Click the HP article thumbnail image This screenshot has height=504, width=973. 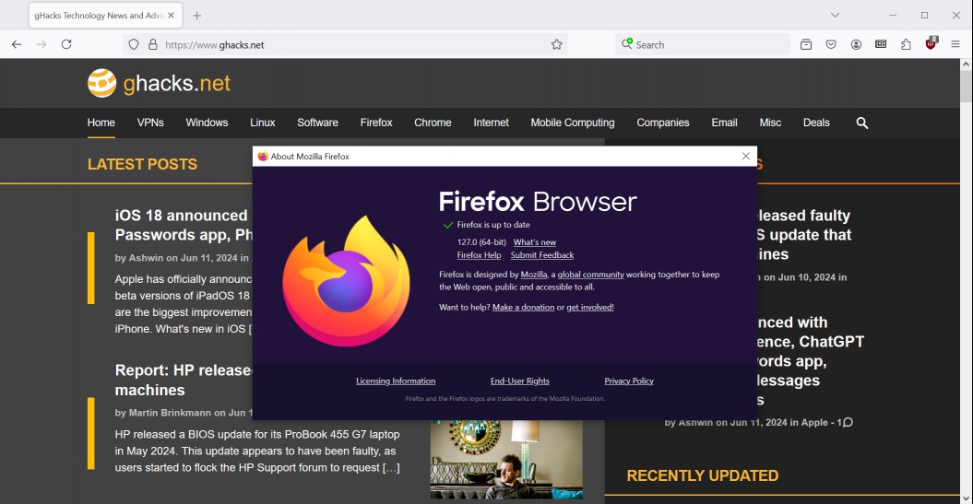point(506,460)
